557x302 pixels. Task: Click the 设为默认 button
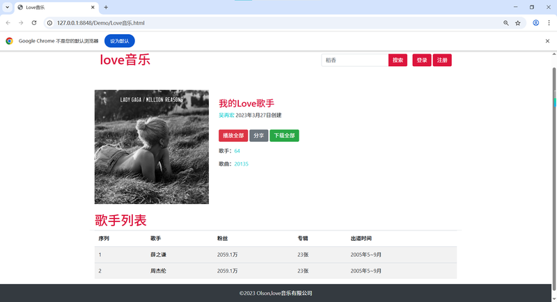(x=119, y=41)
